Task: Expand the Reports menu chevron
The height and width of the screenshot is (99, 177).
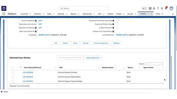Action: click(79, 14)
